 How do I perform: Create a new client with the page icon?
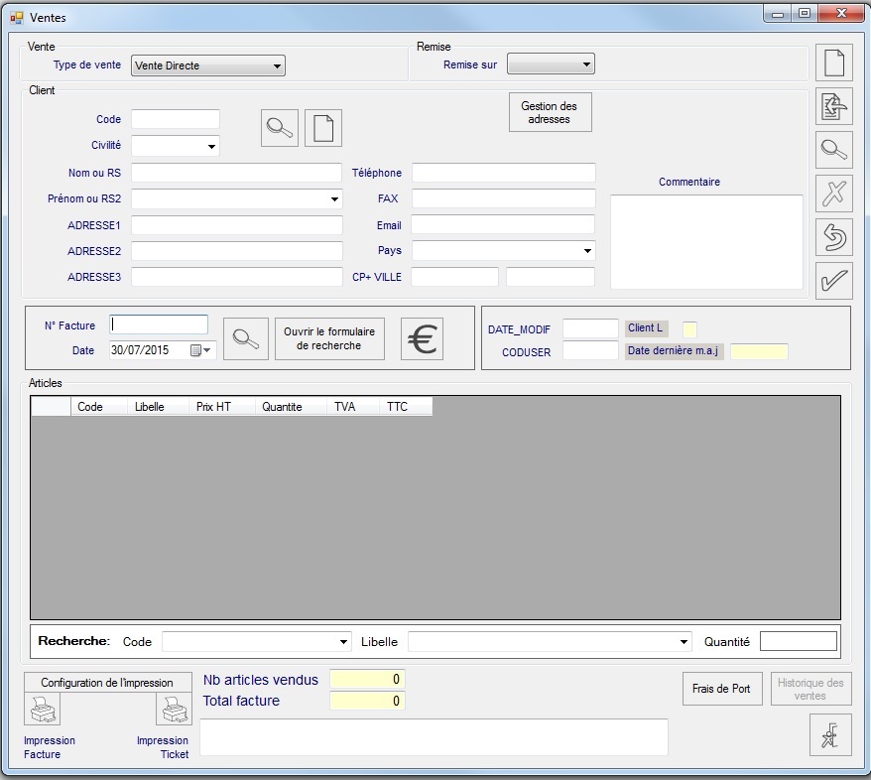pyautogui.click(x=322, y=128)
